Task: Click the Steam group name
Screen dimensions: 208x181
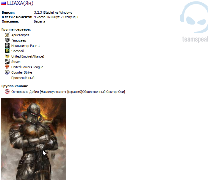Action: [x=16, y=62]
